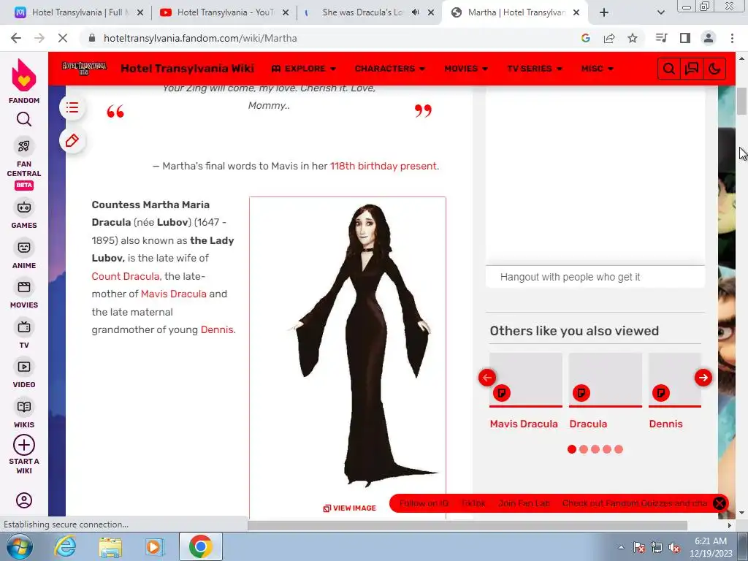
Task: Open the Fandom sidebar search icon
Action: (x=24, y=119)
